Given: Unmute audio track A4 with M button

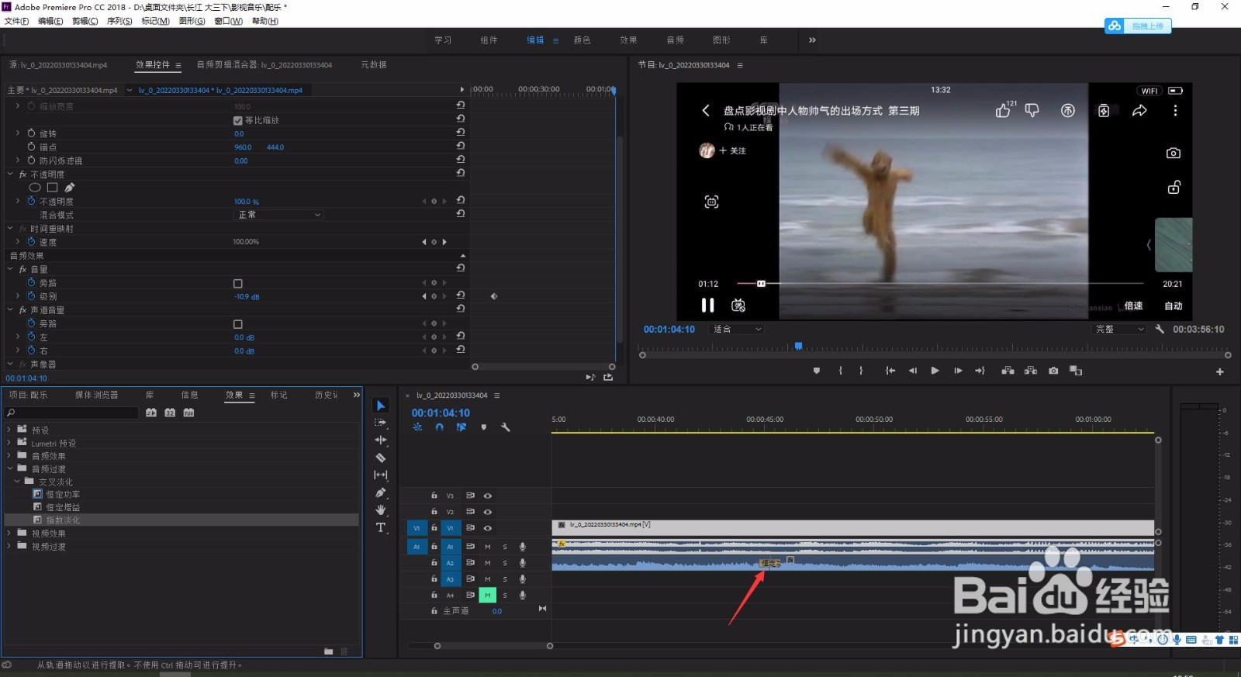Looking at the screenshot, I should pyautogui.click(x=487, y=595).
